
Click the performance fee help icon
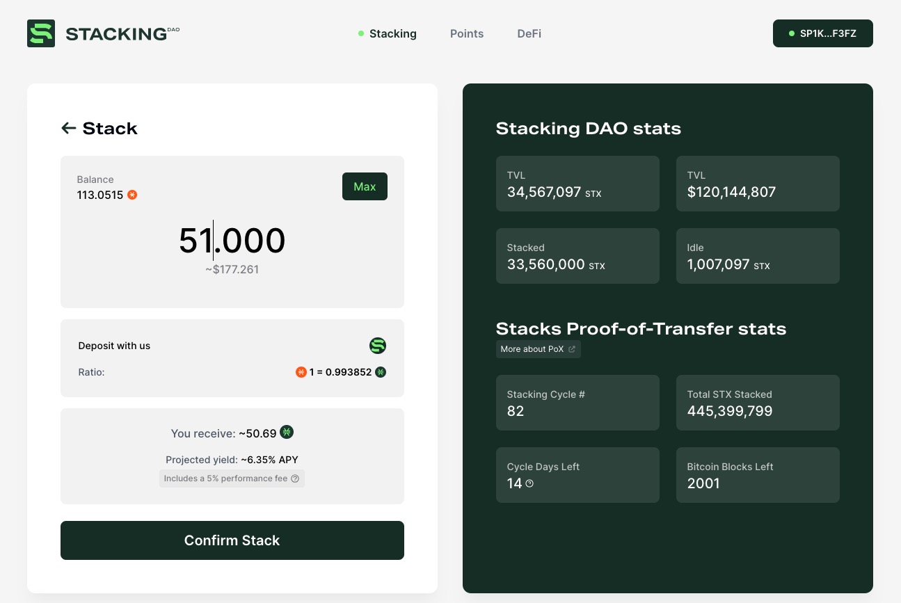coord(295,479)
